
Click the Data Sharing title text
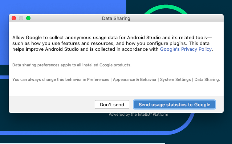116,18
